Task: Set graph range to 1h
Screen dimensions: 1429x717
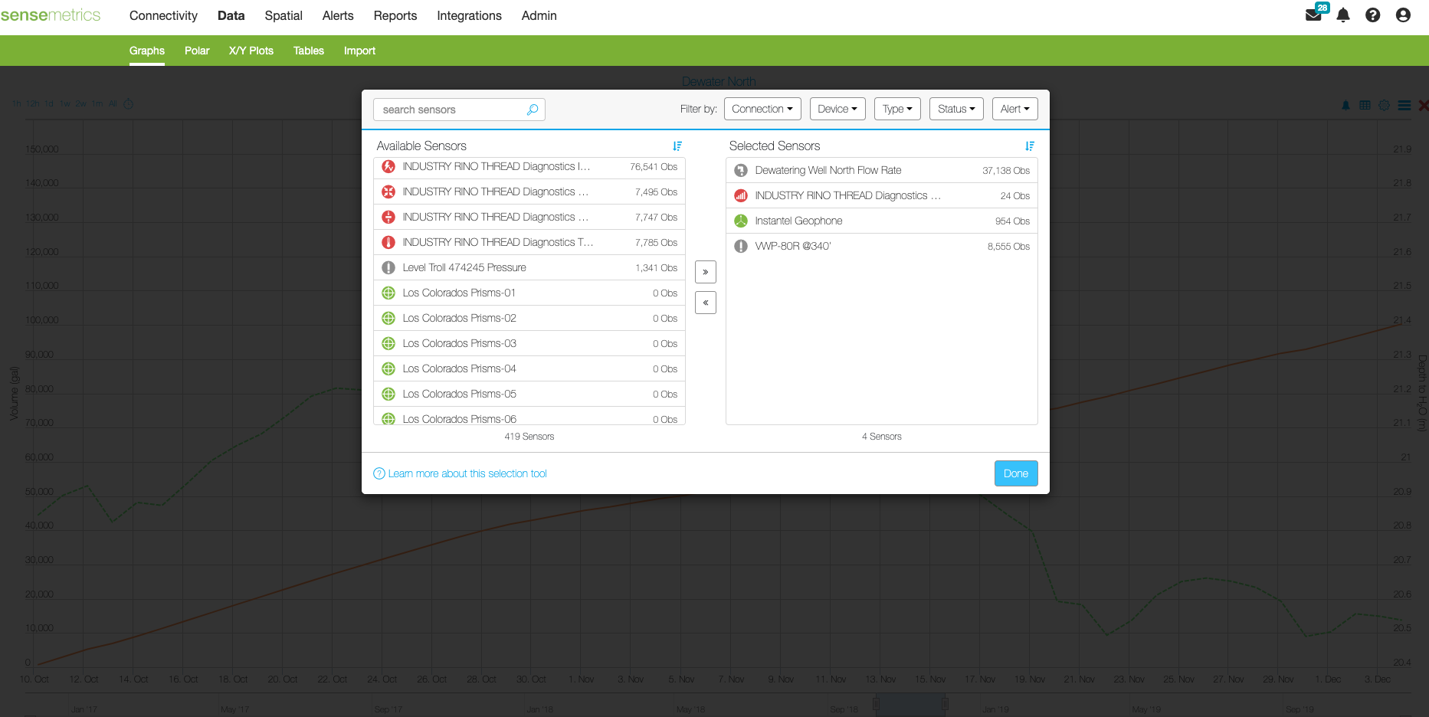Action: click(x=17, y=104)
